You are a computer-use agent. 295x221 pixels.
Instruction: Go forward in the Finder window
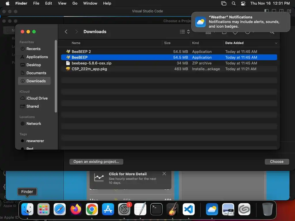click(x=76, y=32)
